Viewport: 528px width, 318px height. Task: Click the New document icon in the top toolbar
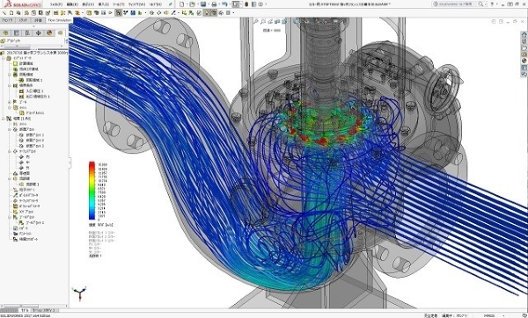182,4
